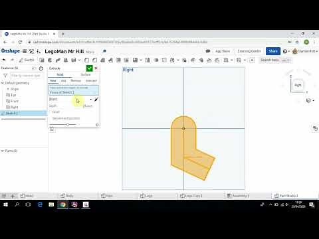Screen dimensions: 319x239
Task: Click the blue Share button
Action: click(x=273, y=51)
